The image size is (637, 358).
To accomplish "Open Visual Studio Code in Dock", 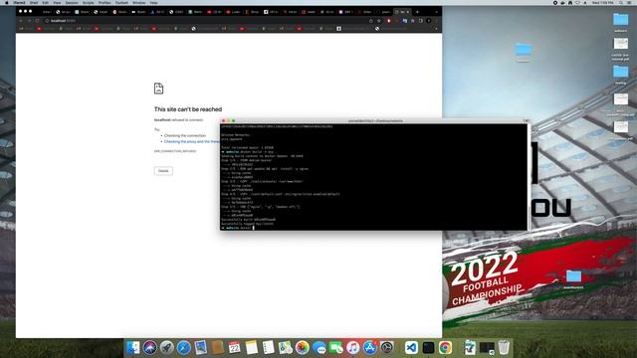I will click(x=411, y=347).
